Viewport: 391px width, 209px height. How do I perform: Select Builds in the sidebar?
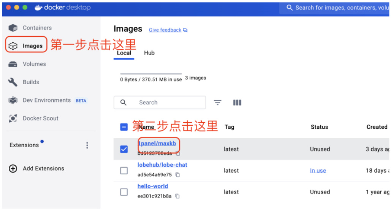pyautogui.click(x=31, y=82)
